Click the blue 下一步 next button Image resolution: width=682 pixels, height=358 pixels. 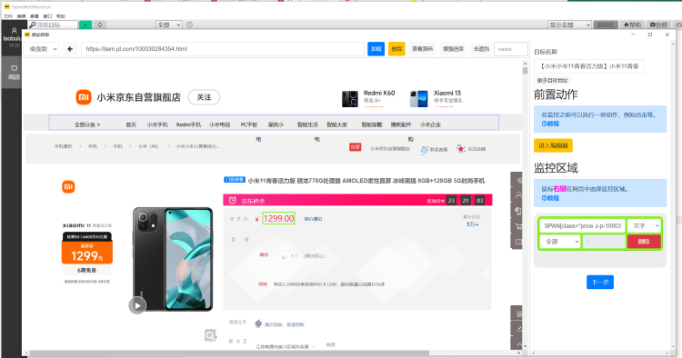pos(600,282)
